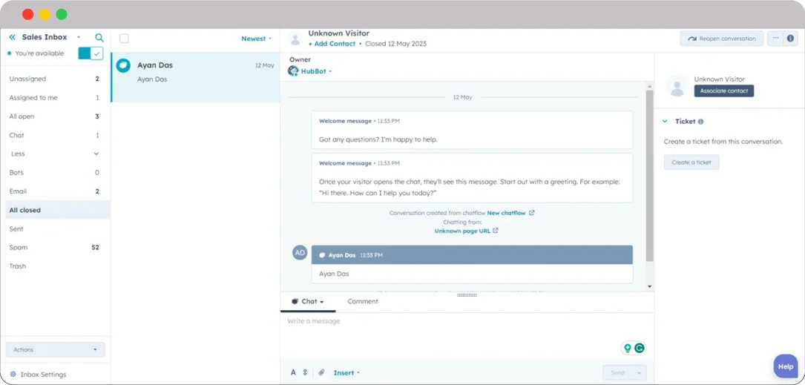The height and width of the screenshot is (385, 805).
Task: Click the Ayan Das message bubble header
Action: pos(472,254)
